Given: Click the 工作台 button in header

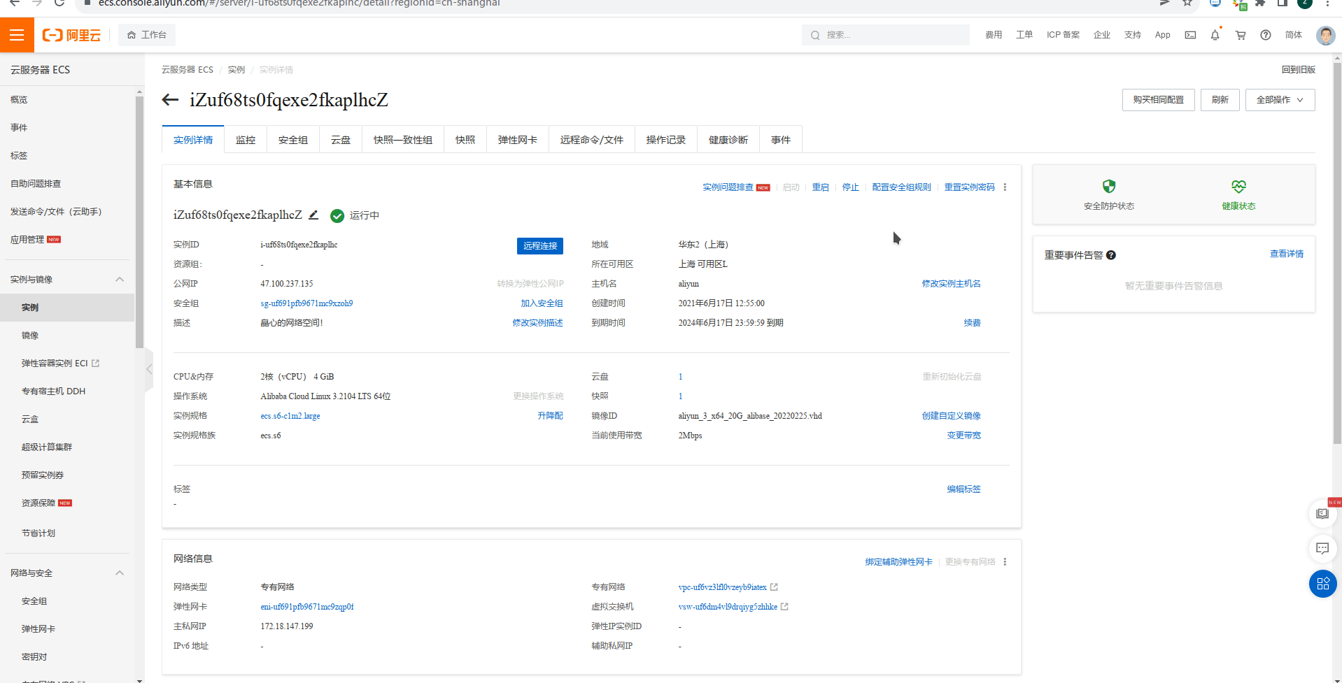Looking at the screenshot, I should click(x=147, y=35).
